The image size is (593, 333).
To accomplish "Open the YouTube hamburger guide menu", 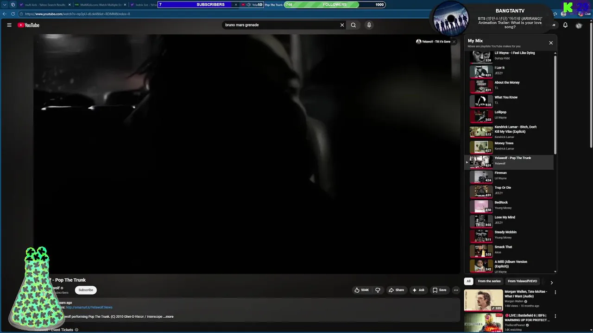I will coord(9,25).
